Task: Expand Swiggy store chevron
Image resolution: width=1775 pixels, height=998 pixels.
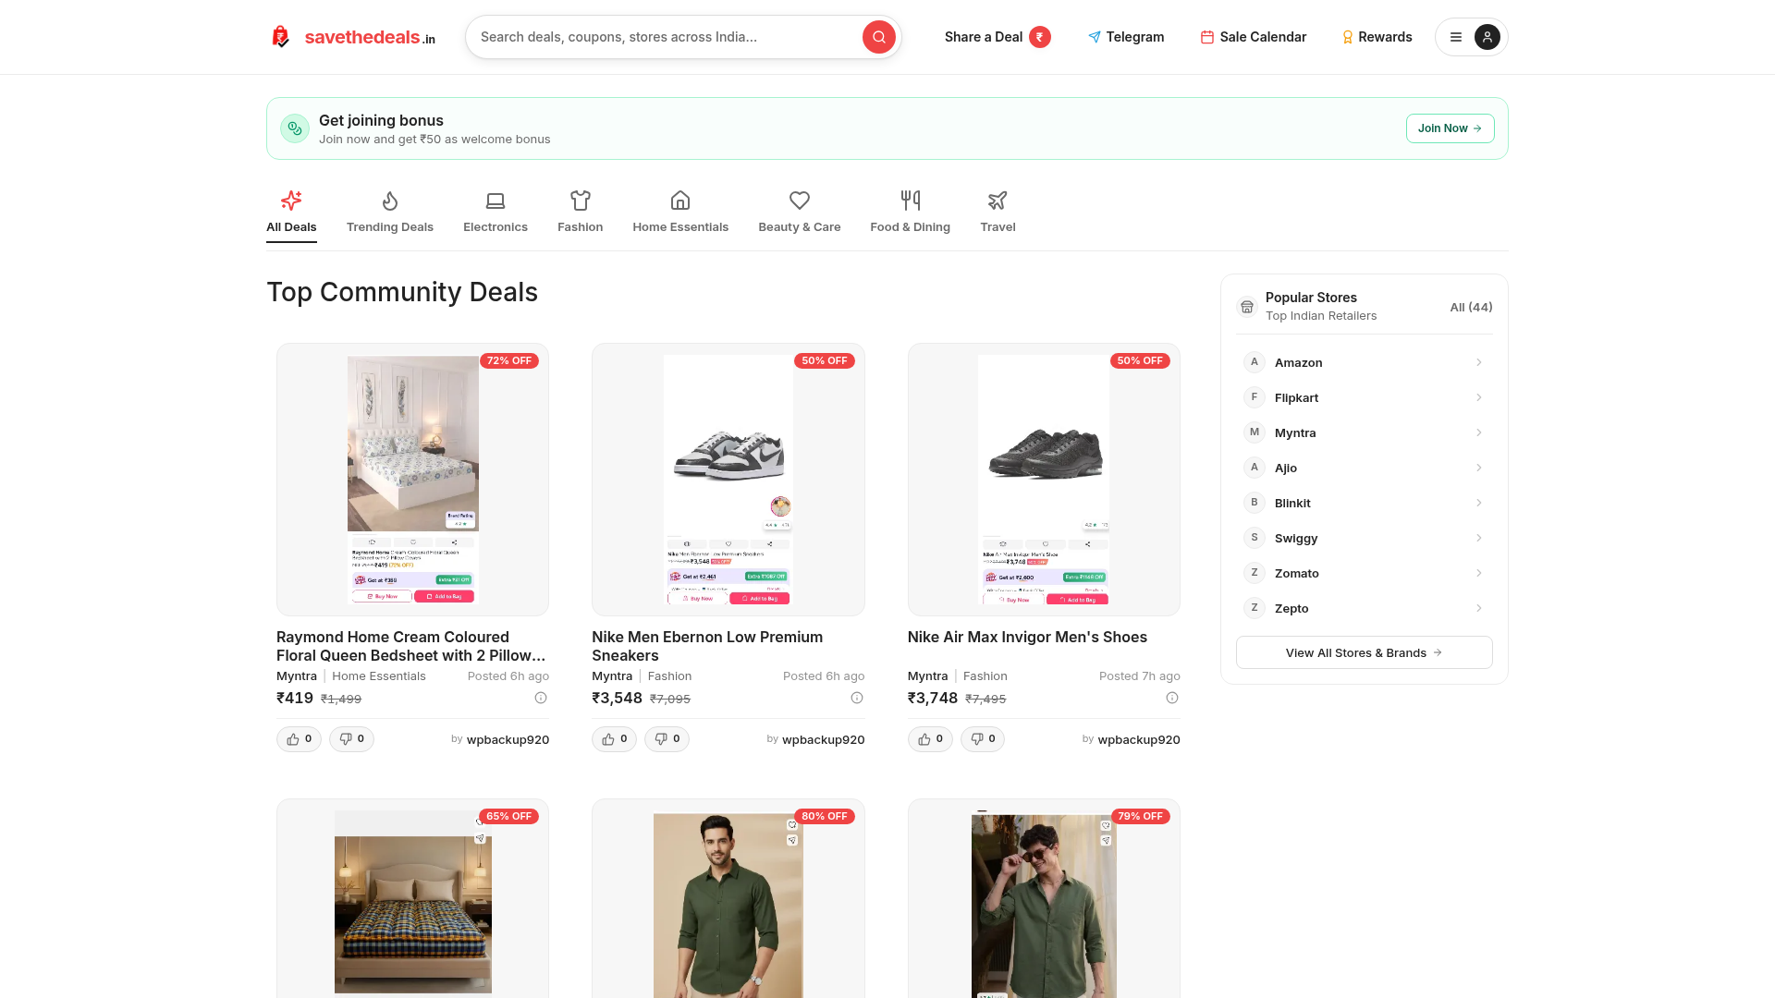Action: point(1479,538)
